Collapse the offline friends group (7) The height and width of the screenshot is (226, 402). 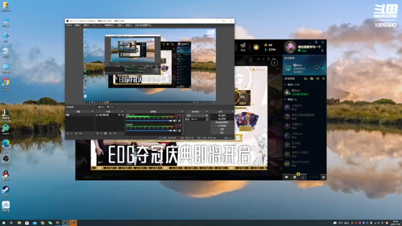pyautogui.click(x=285, y=99)
